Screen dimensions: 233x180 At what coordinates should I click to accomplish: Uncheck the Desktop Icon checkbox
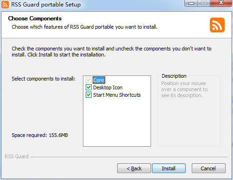88,87
